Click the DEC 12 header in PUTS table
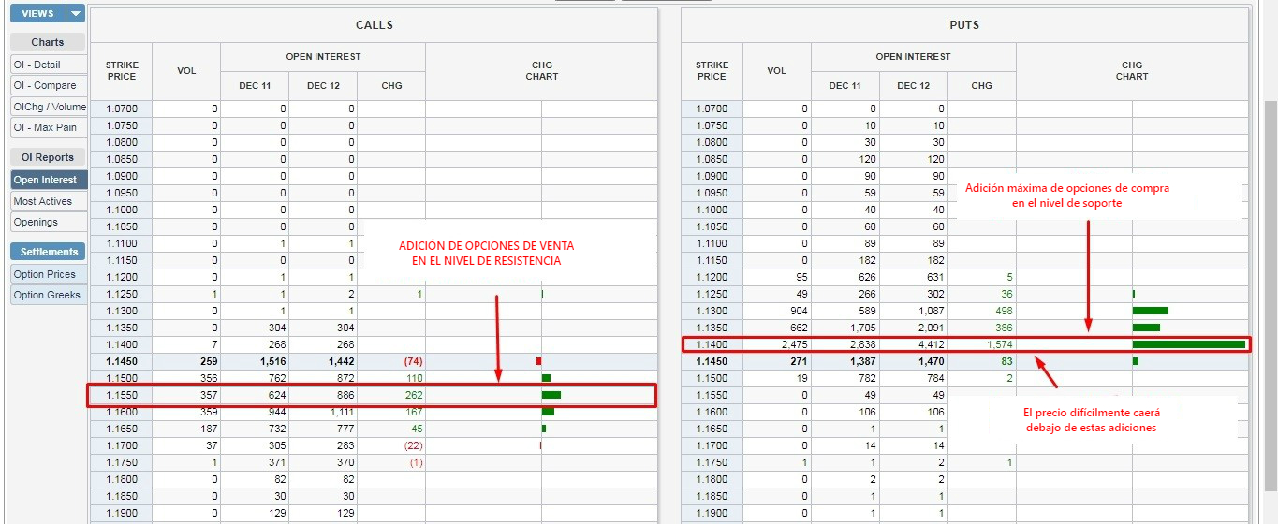Image resolution: width=1278 pixels, height=524 pixels. click(x=913, y=86)
